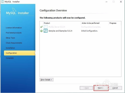The height and width of the screenshot is (93, 125).
Task: Expand Show Details section
Action: [46, 80]
